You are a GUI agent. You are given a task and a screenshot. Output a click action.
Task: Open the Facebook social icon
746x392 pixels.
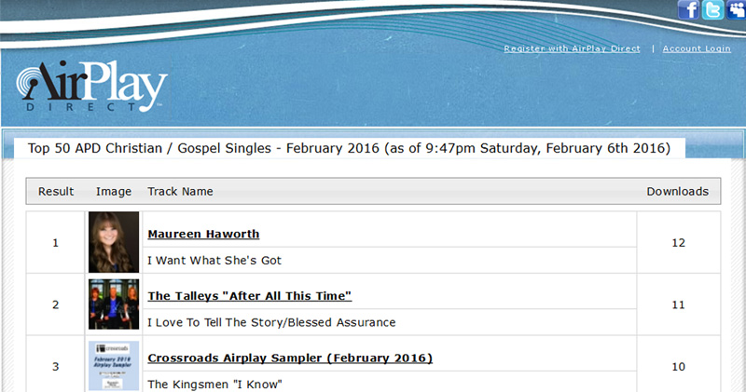688,9
